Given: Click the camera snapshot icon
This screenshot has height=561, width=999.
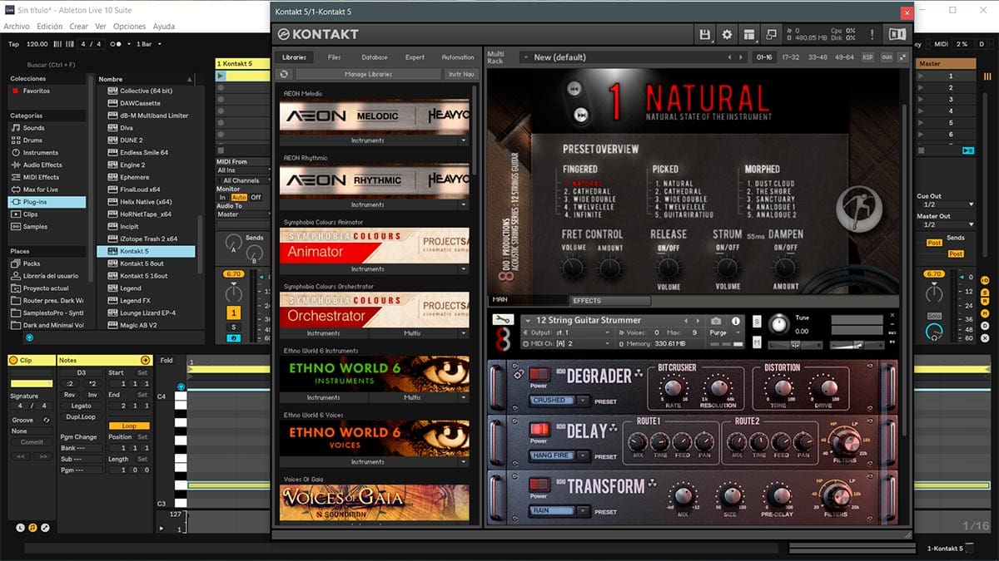Looking at the screenshot, I should point(716,321).
